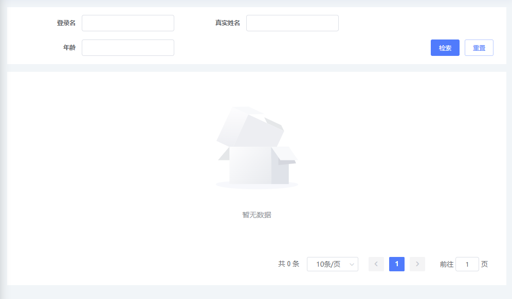Click the 年龄 label text

coord(68,47)
